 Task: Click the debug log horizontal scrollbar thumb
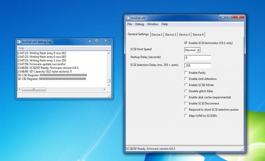(34, 89)
